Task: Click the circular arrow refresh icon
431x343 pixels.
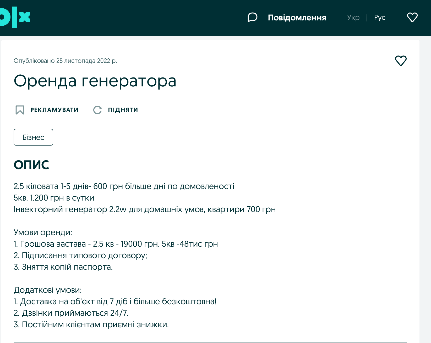Action: pyautogui.click(x=97, y=110)
